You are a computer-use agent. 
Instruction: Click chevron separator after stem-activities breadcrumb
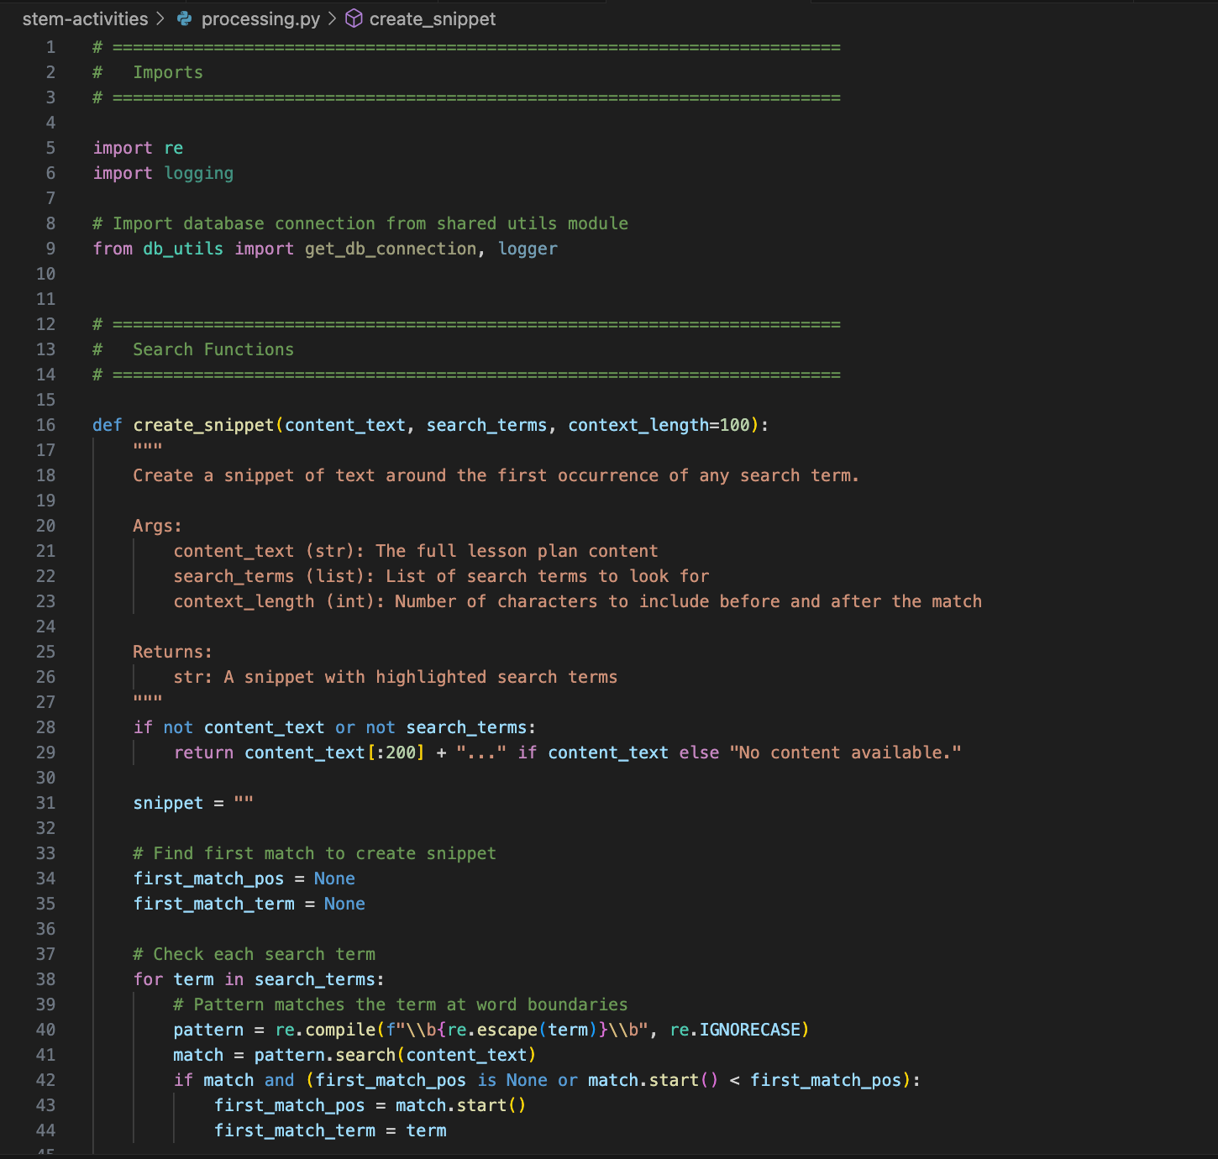(160, 18)
